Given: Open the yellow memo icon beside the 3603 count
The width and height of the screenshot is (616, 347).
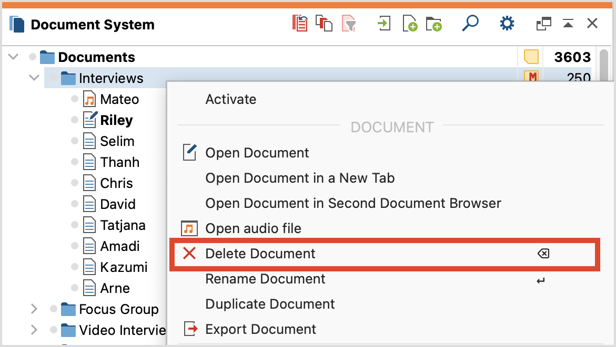Looking at the screenshot, I should (530, 57).
